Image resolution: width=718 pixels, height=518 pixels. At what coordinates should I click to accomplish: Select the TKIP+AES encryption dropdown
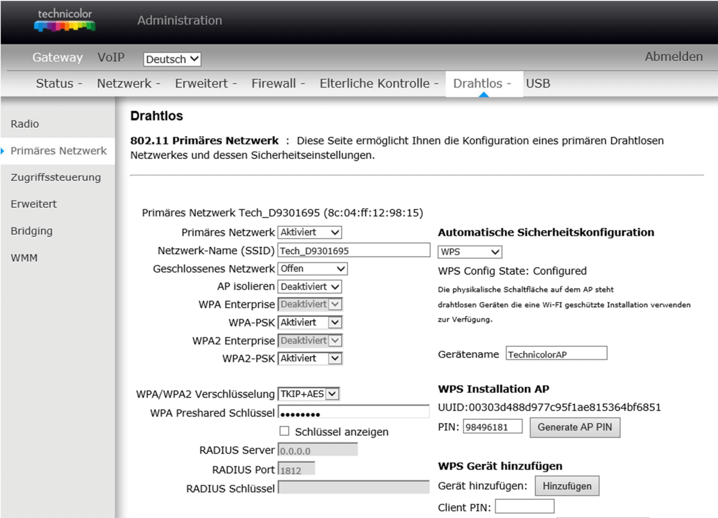(x=308, y=394)
